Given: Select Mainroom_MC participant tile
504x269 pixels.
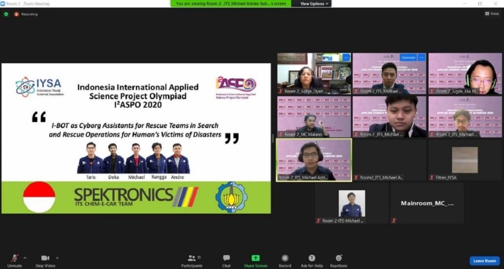Looking at the screenshot, I should click(x=427, y=203).
